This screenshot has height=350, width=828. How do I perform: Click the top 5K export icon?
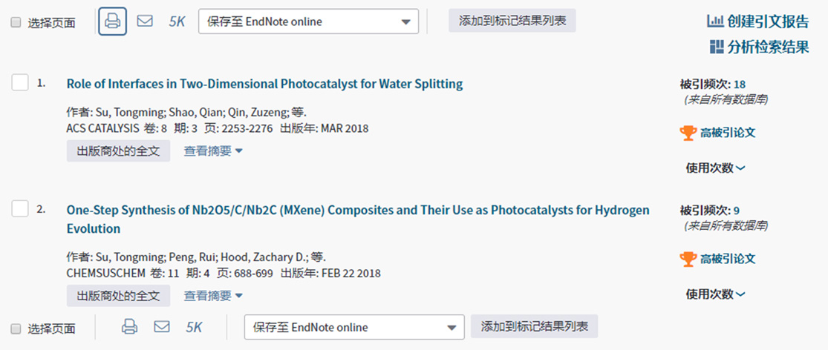177,22
